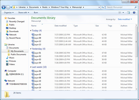The image size is (139, 100).
Task: Click the Computer icon in navigation pane
Action: point(6,71)
